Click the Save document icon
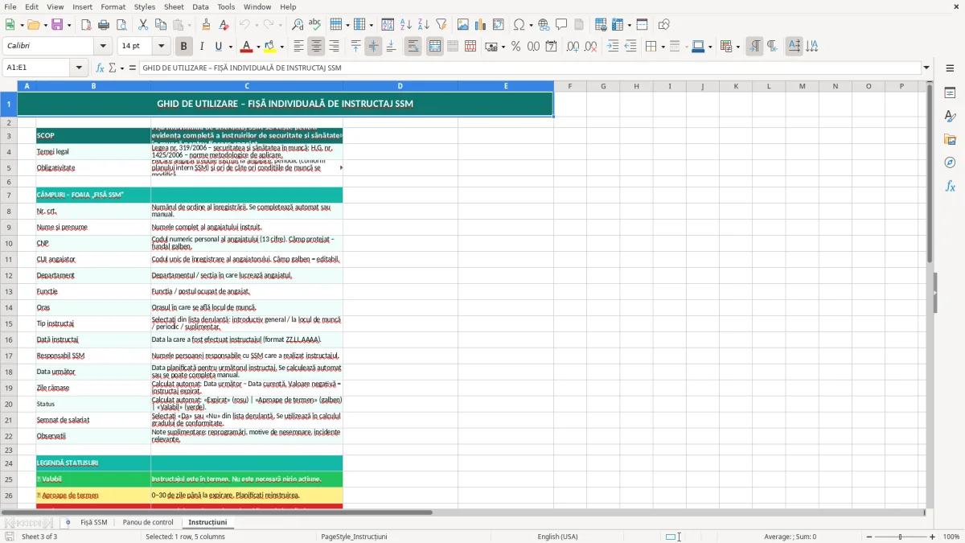The width and height of the screenshot is (965, 543). 56,25
